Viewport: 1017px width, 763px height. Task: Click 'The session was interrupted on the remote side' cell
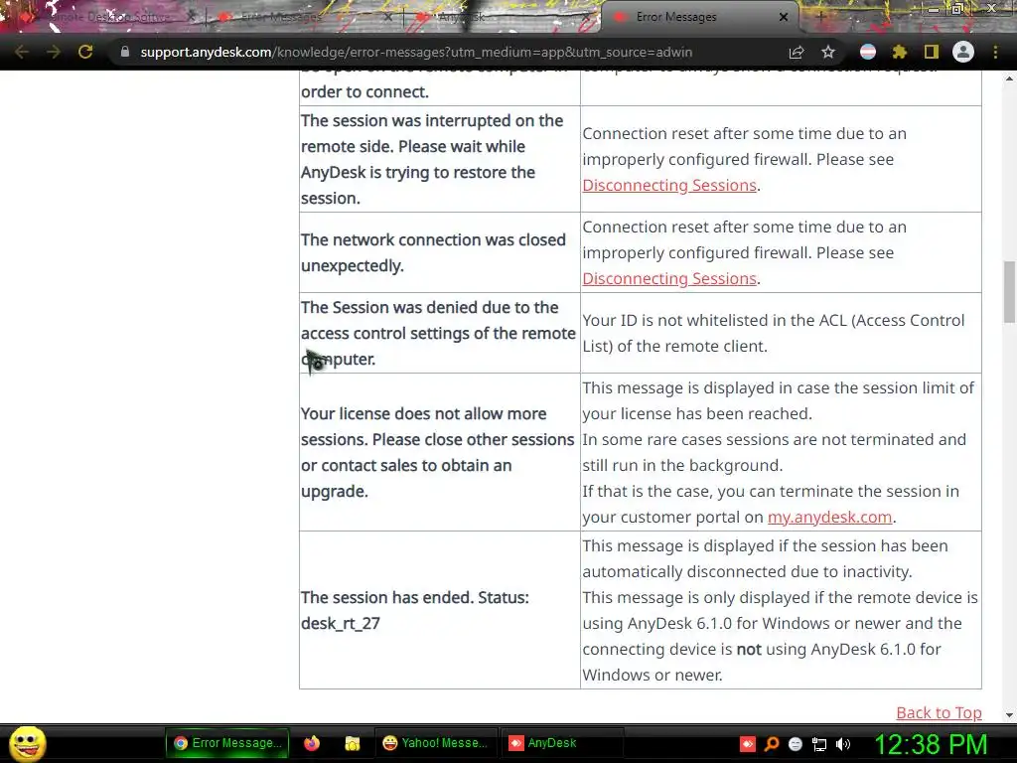pyautogui.click(x=440, y=159)
